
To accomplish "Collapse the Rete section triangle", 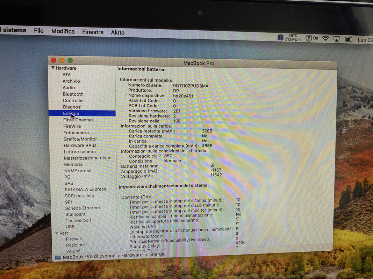I will [57, 233].
